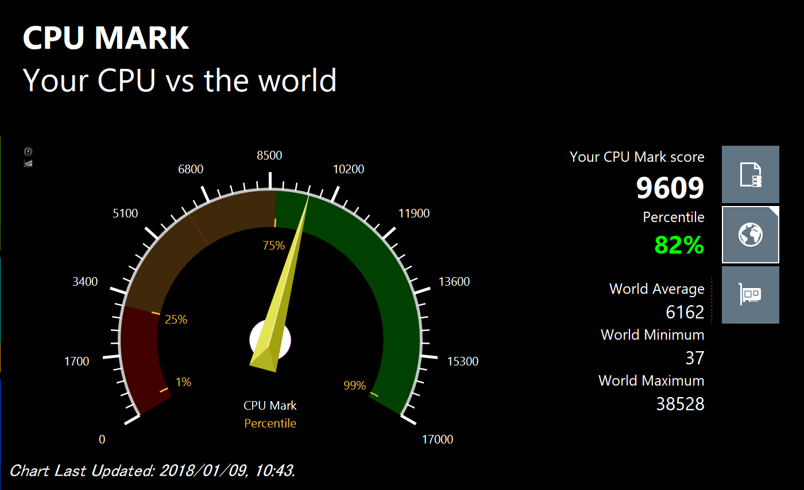This screenshot has width=804, height=490.
Task: Click the 'World Average' label
Action: pos(657,289)
